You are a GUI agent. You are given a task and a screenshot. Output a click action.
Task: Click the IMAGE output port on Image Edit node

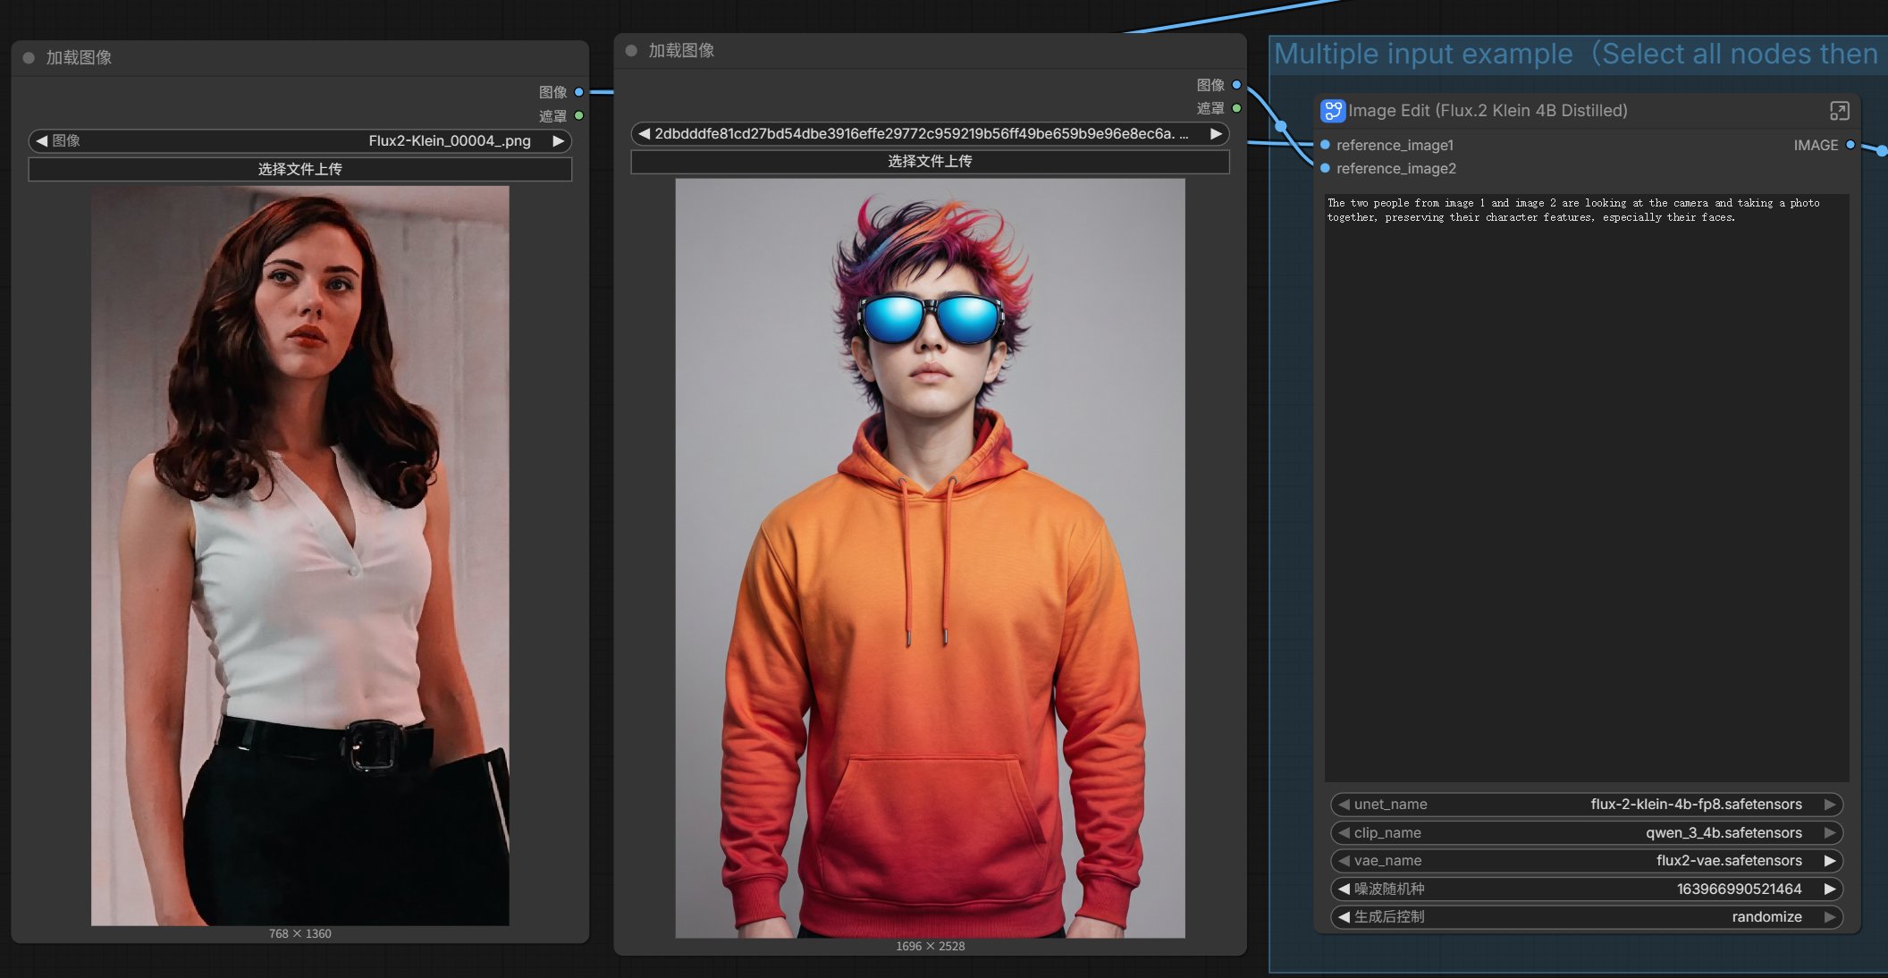[1850, 145]
